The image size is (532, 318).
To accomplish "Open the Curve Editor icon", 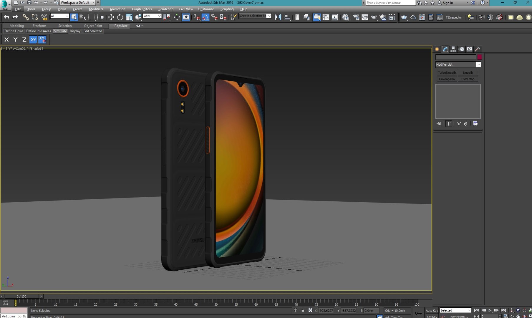I will [x=326, y=17].
